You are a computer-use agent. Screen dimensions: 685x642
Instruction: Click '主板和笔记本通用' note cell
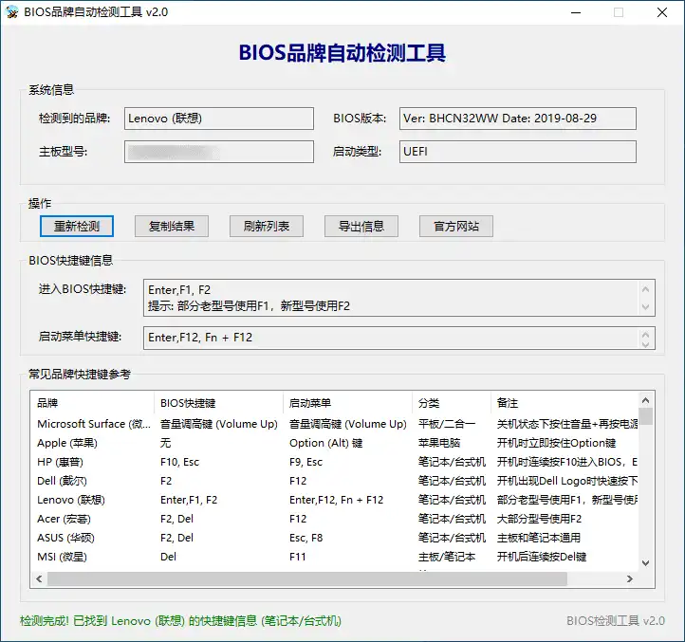pyautogui.click(x=539, y=538)
